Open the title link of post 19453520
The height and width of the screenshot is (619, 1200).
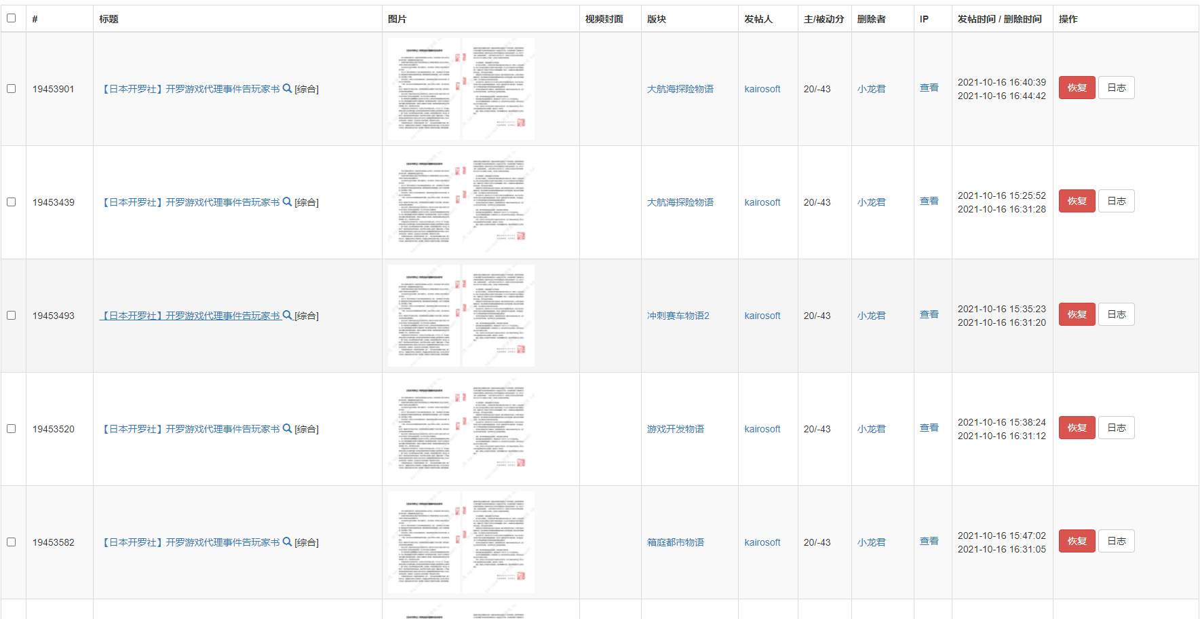coord(190,429)
